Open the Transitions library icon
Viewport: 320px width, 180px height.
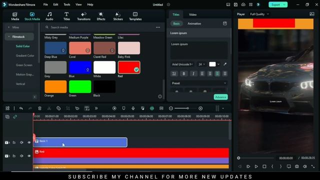83,16
